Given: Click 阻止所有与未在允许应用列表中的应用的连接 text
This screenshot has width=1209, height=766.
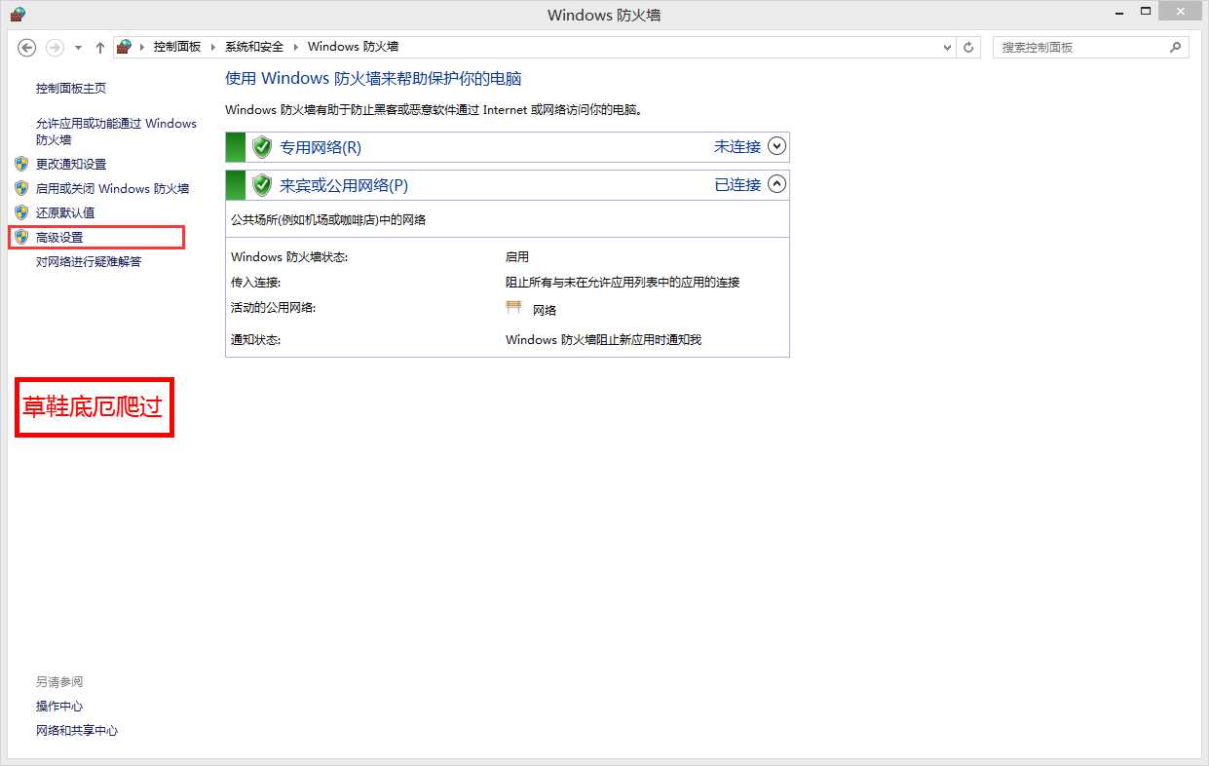Looking at the screenshot, I should pos(623,283).
